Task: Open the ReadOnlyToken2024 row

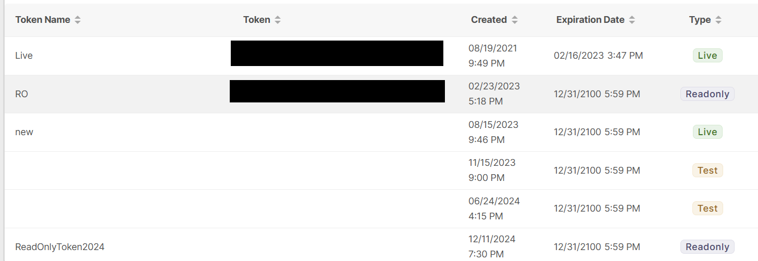Action: click(60, 247)
